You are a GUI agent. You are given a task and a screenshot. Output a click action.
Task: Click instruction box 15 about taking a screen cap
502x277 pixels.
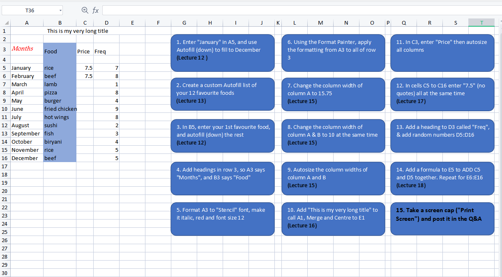442,219
